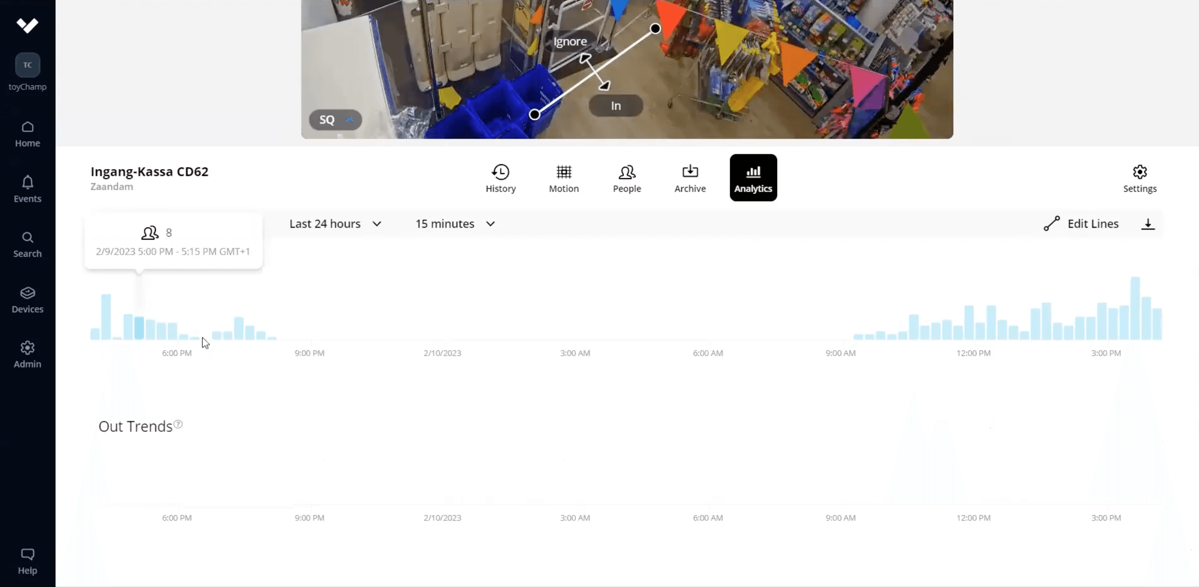Open Events bell in sidebar
This screenshot has width=1199, height=587.
[x=27, y=189]
